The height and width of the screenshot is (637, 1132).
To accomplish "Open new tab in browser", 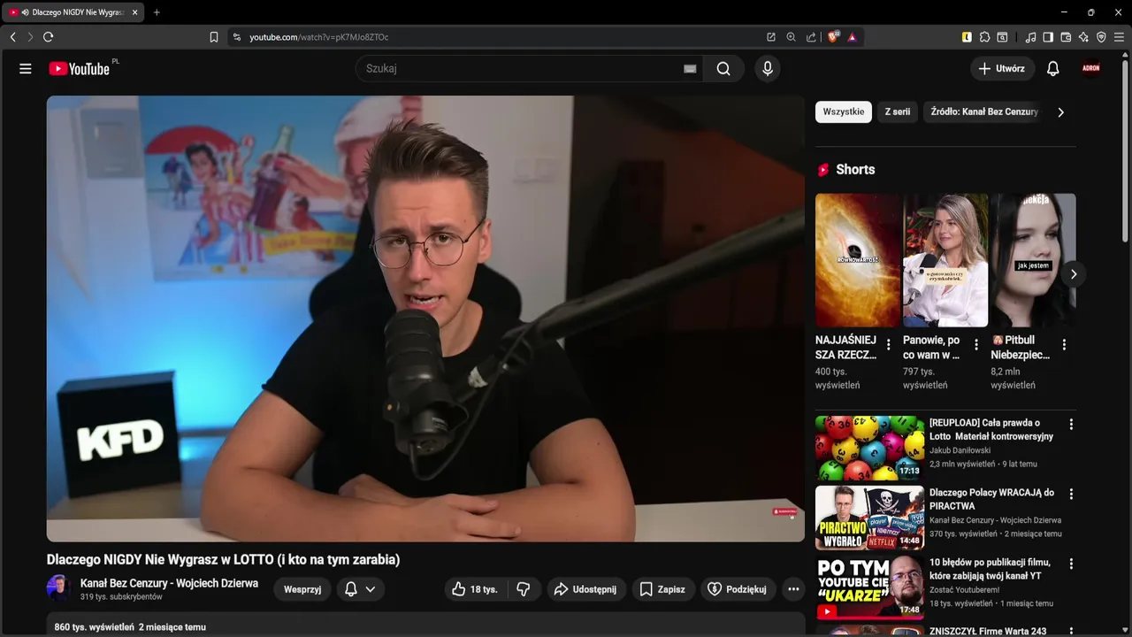I will tap(157, 12).
